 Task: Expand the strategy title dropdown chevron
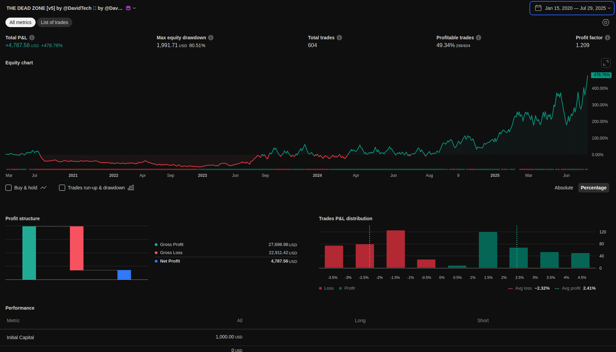click(x=134, y=8)
